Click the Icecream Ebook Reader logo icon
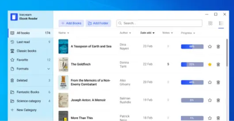The width and height of the screenshot is (234, 121). [14, 17]
